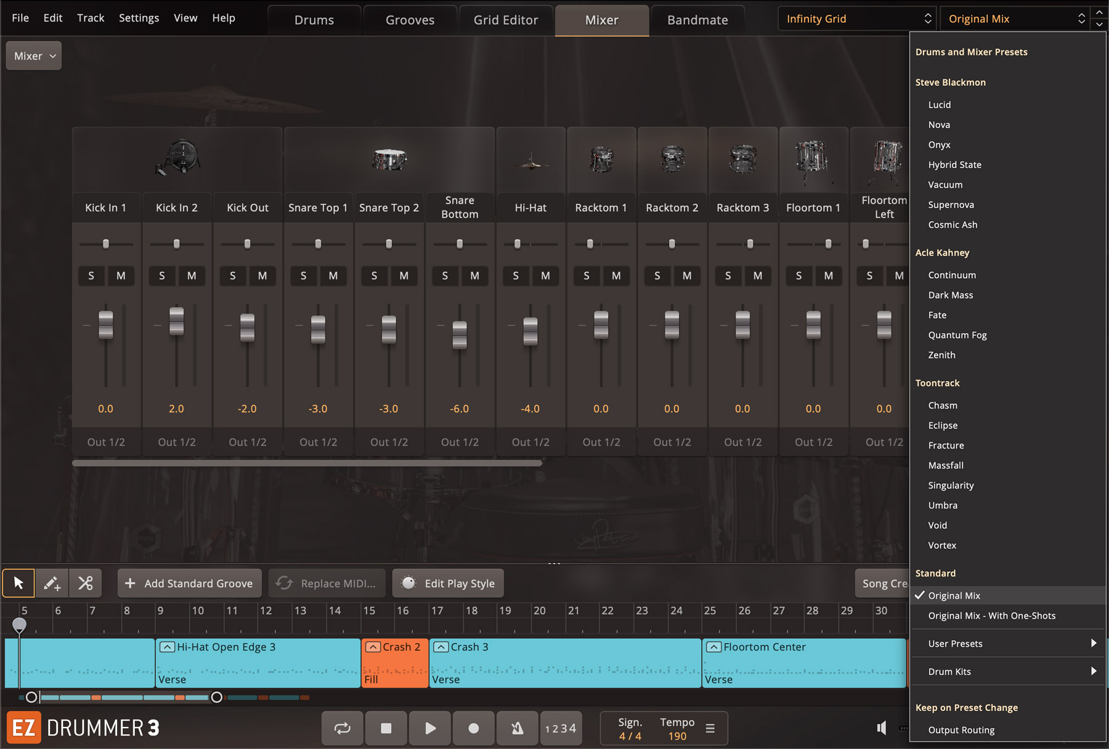Open the tempo settings hamburger menu

tap(710, 729)
